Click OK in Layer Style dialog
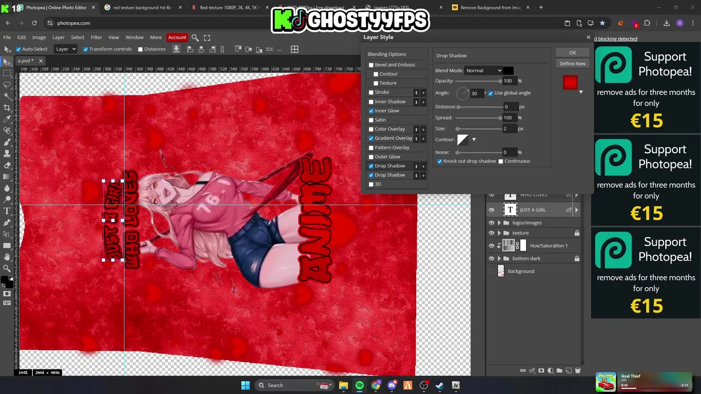The image size is (701, 394). tap(572, 53)
